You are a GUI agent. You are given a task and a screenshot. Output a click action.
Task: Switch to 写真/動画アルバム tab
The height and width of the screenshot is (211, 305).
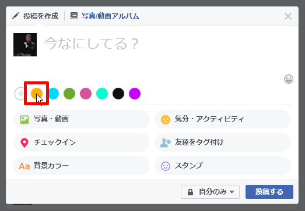104,16
